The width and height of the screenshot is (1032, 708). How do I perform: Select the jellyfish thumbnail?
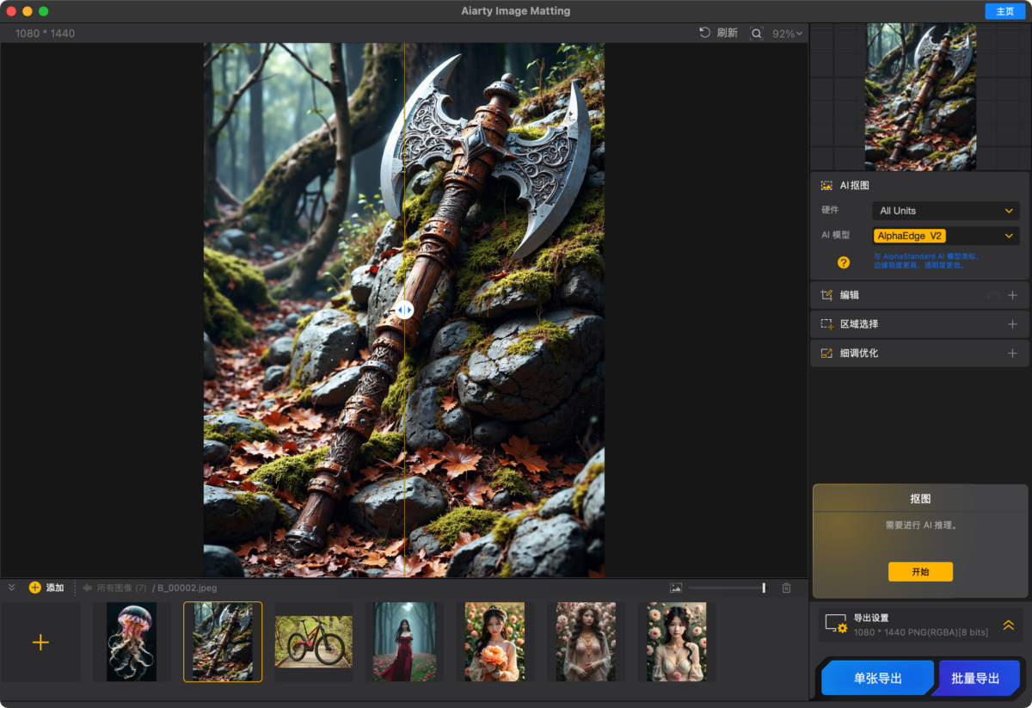pos(132,642)
